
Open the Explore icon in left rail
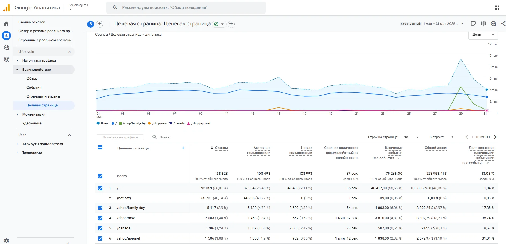point(6,48)
